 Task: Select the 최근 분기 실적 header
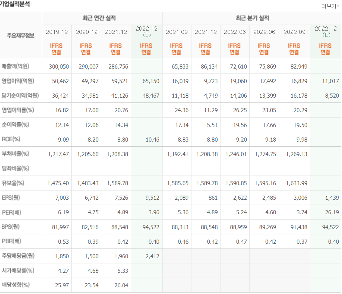click(252, 18)
